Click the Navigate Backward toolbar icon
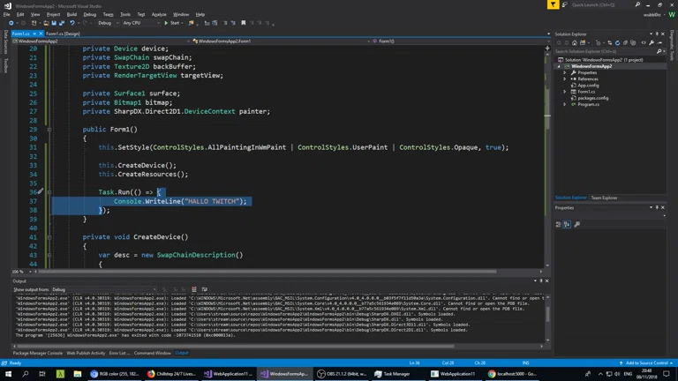 [11, 23]
